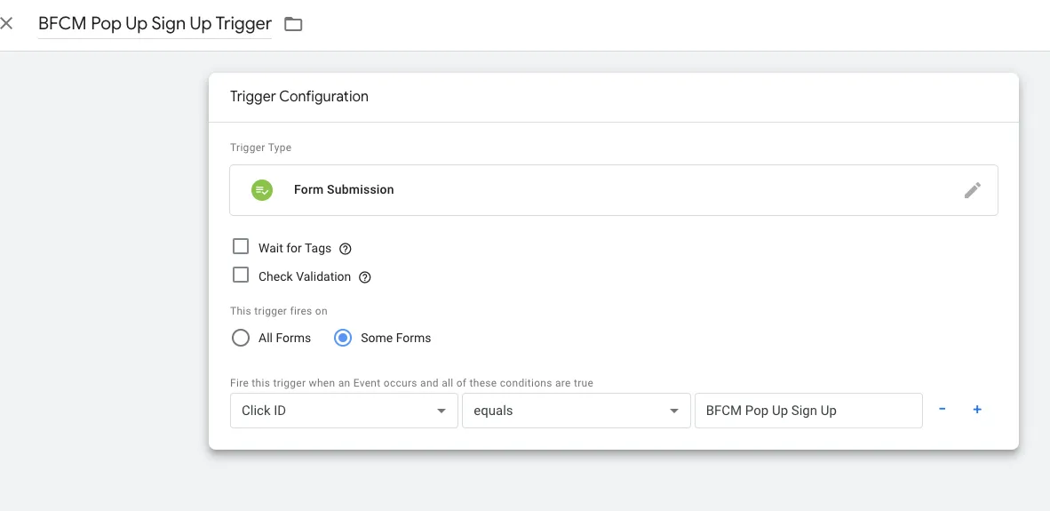
Task: Open the Click ID variable dropdown
Action: (344, 411)
